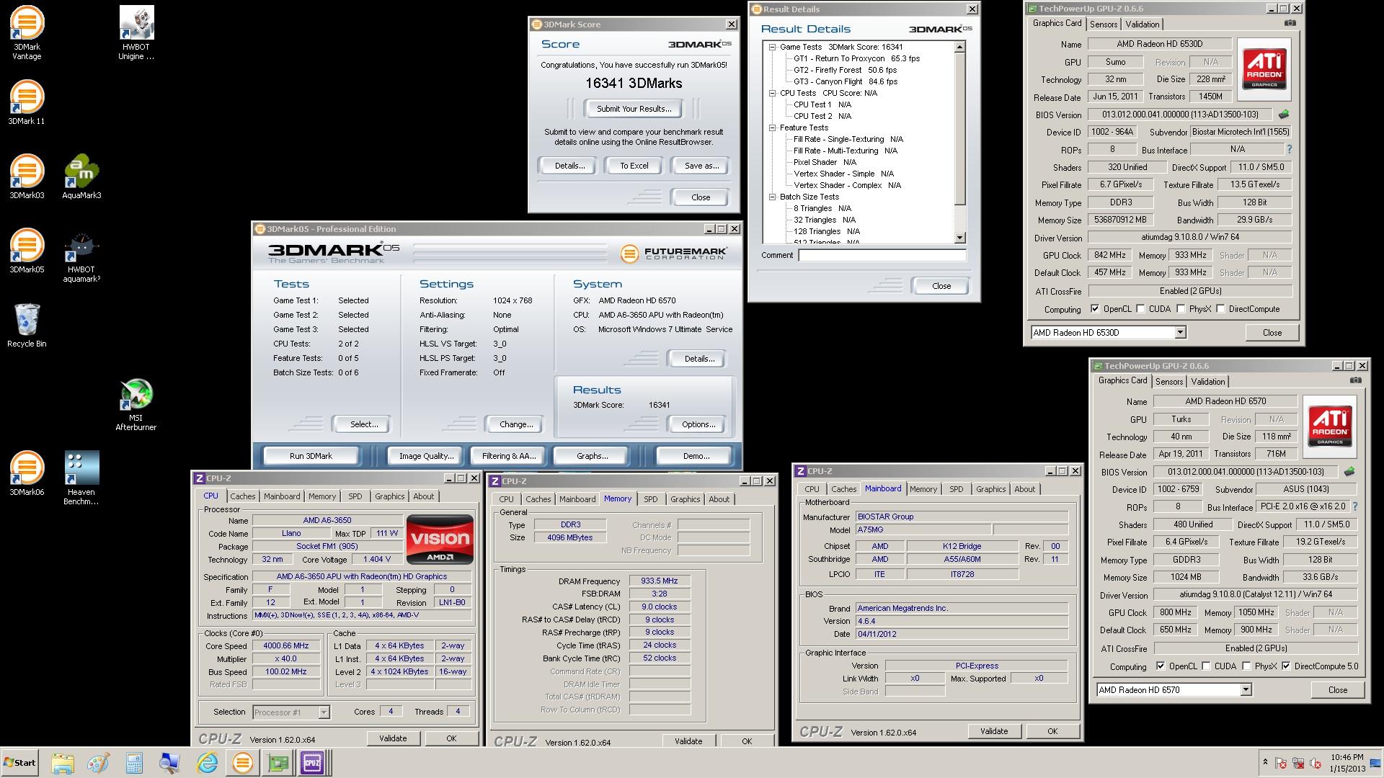Screen dimensions: 1384x778
Task: Open Windows Explorer from the taskbar
Action: 63,763
